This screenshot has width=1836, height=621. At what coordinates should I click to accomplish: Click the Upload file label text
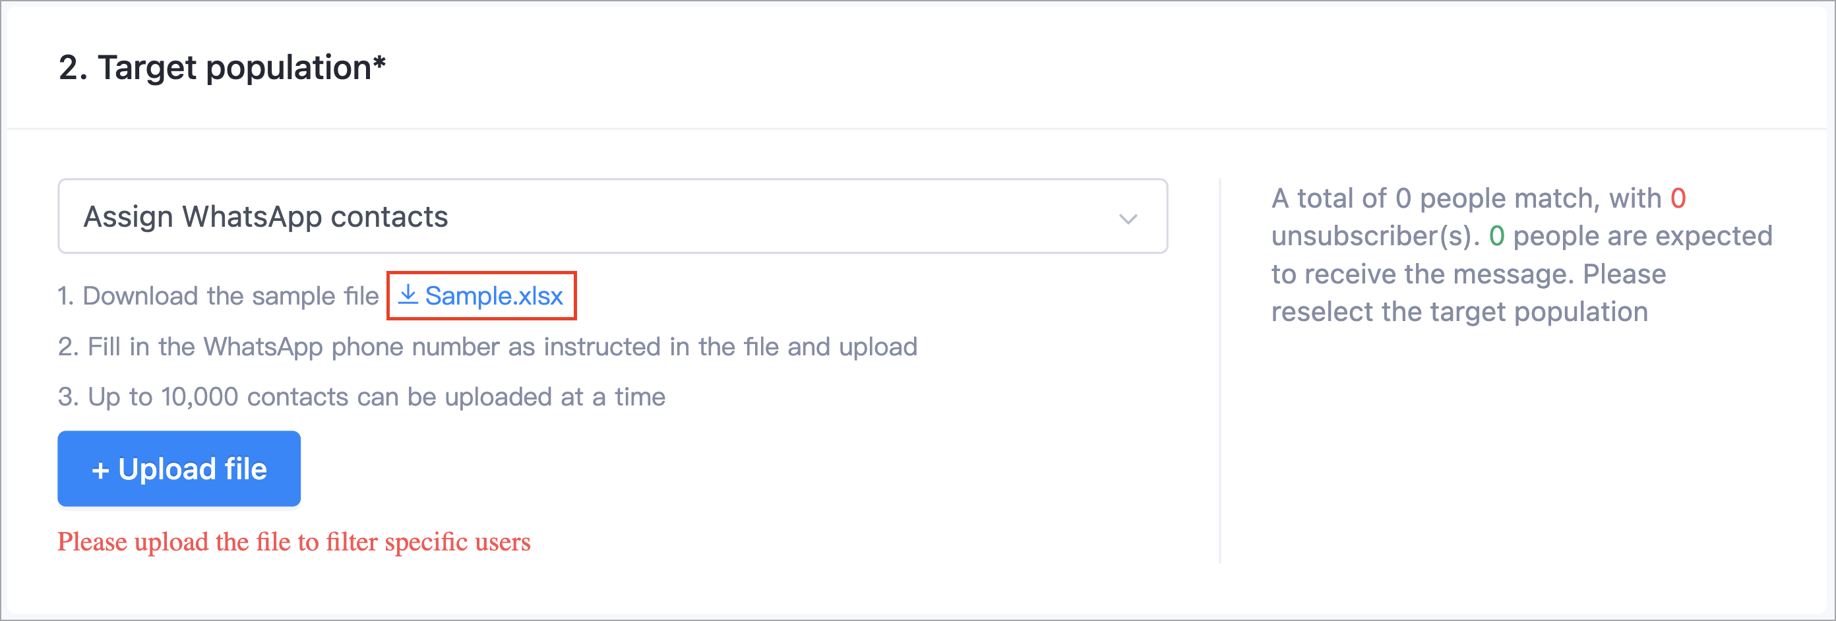(x=193, y=469)
